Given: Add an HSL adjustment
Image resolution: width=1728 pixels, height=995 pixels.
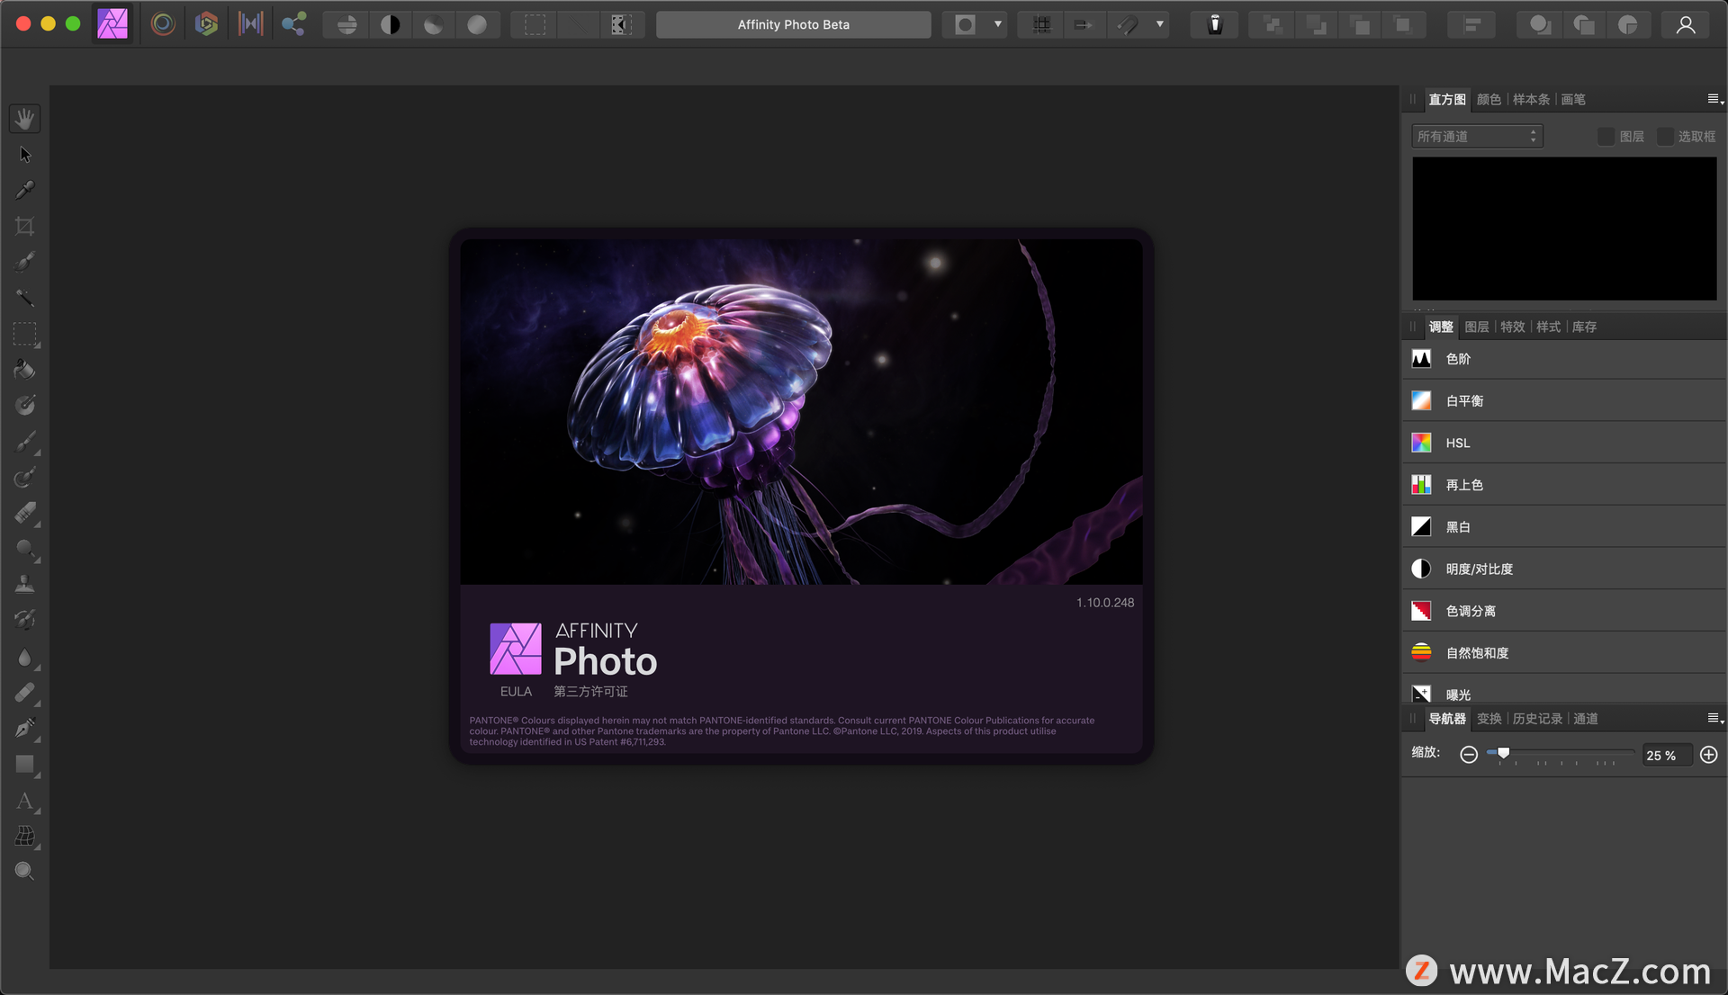Looking at the screenshot, I should coord(1564,443).
